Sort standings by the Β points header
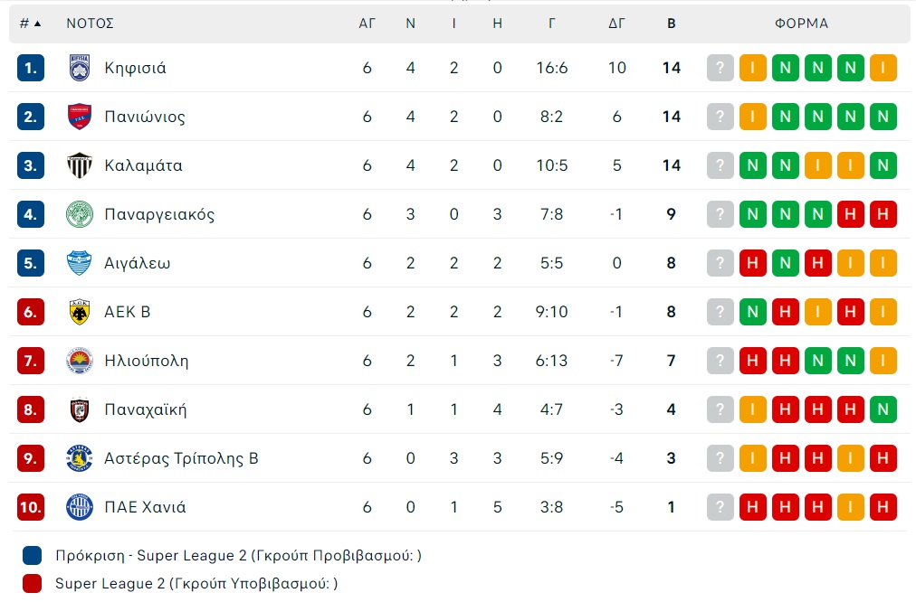 pos(671,24)
